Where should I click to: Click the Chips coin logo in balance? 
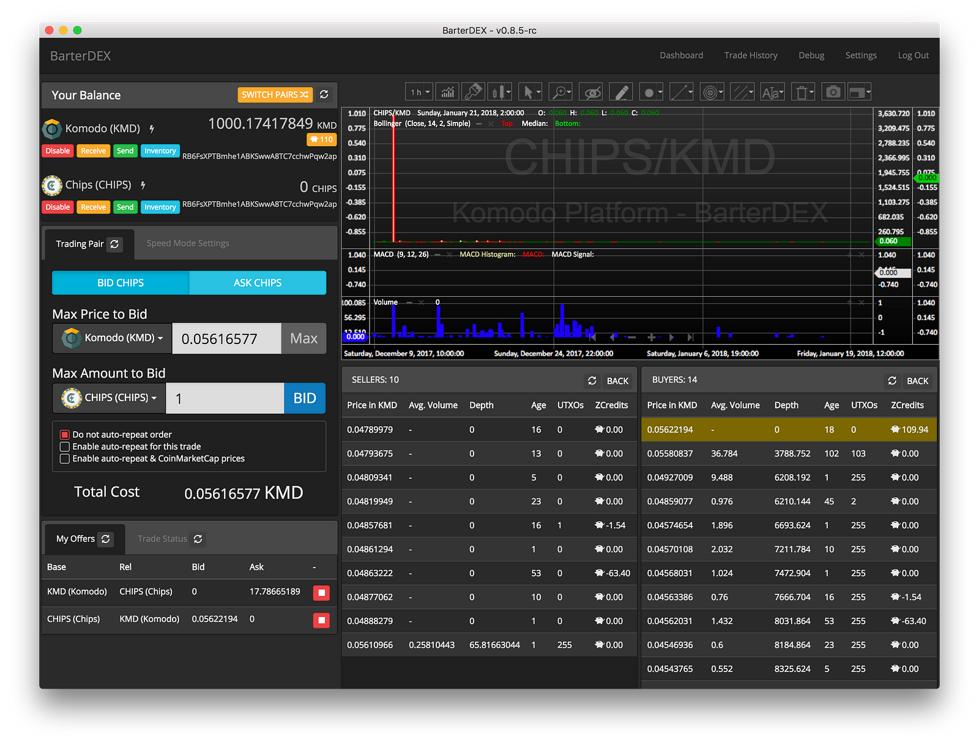[x=52, y=185]
